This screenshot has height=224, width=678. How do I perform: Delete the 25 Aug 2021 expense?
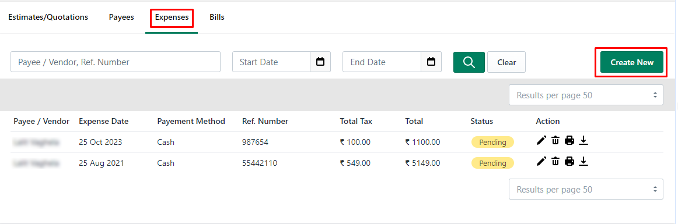(555, 162)
